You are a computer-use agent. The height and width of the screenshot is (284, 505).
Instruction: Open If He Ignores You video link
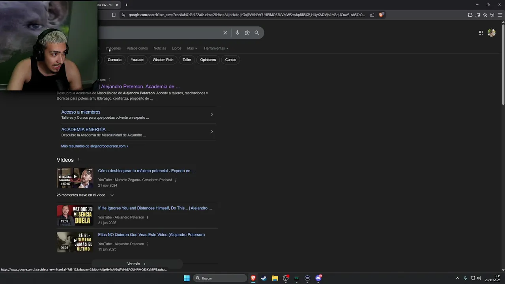coord(155,208)
